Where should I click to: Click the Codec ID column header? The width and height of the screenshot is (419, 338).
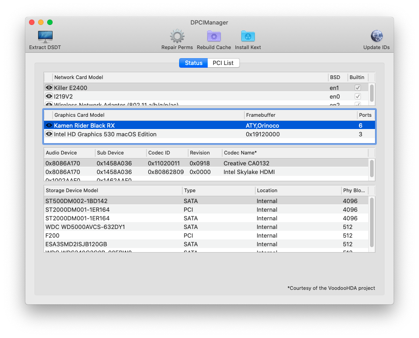(x=167, y=153)
